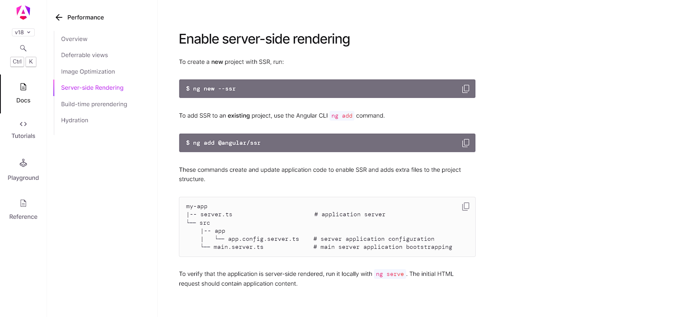This screenshot has height=317, width=683.
Task: Click the search magnifier icon
Action: [x=23, y=48]
